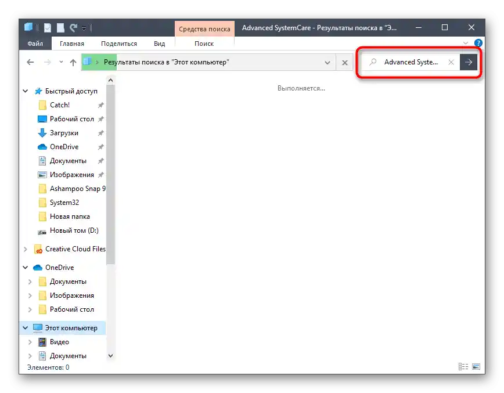This screenshot has height=393, width=504.
Task: Select Этот компьютер in the tree
Action: (71, 328)
